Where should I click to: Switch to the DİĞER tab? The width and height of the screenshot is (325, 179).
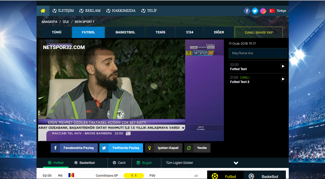[219, 32]
